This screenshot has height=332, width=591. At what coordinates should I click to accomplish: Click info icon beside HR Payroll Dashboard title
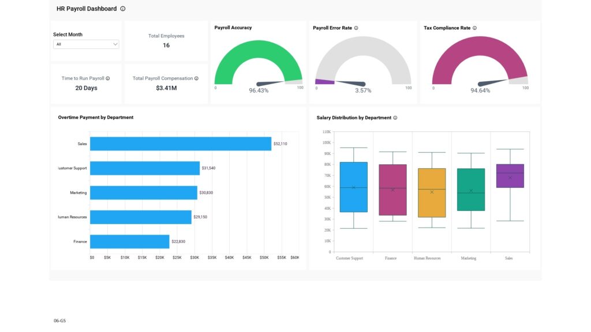click(123, 9)
